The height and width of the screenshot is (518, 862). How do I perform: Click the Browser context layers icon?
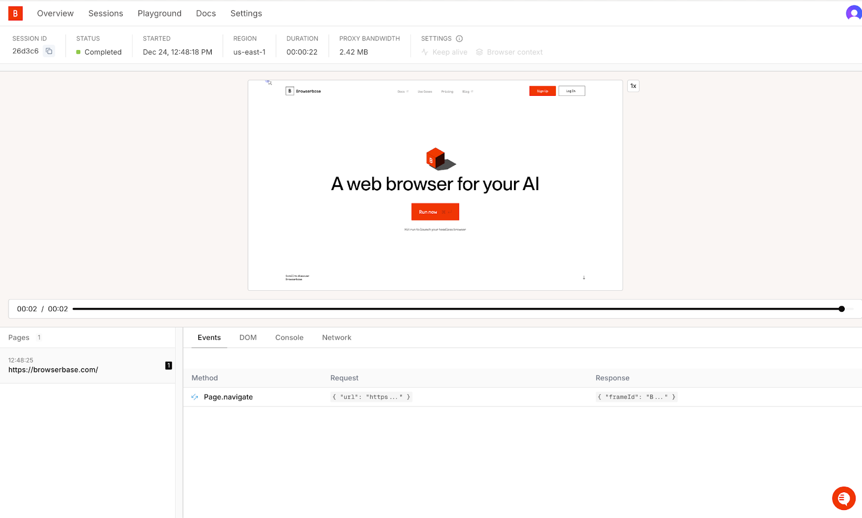click(x=479, y=52)
